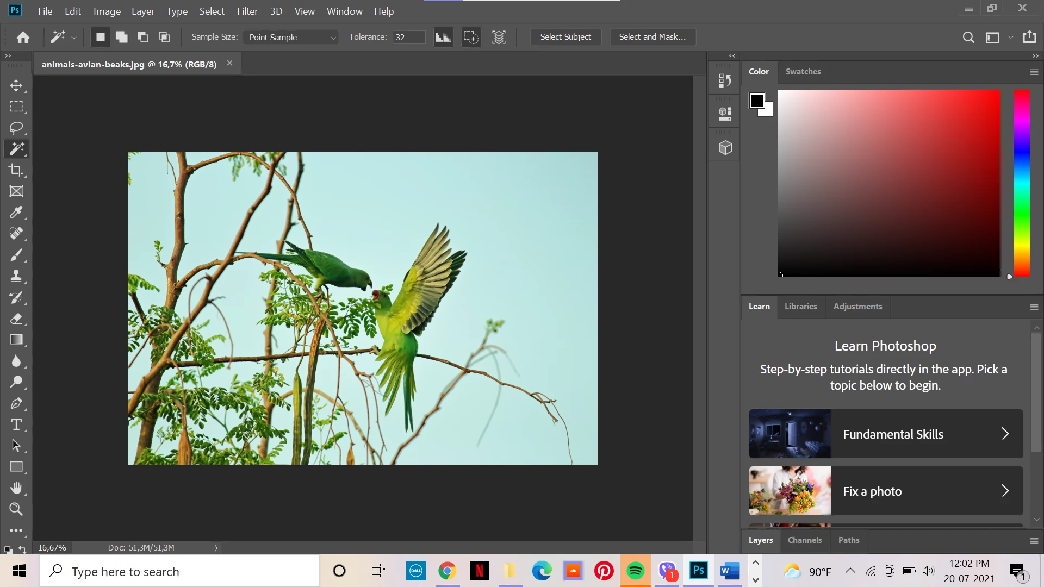Click the Select and Mask button
Viewport: 1044px width, 587px height.
click(x=652, y=37)
